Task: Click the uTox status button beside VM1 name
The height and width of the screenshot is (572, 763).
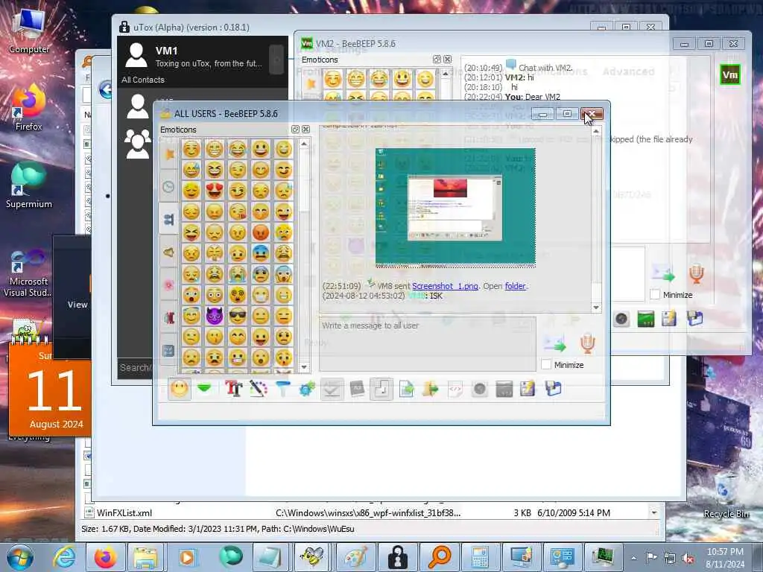Action: click(276, 60)
